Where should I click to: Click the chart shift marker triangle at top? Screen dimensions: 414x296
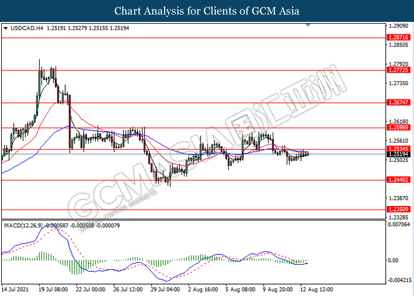(308, 25)
